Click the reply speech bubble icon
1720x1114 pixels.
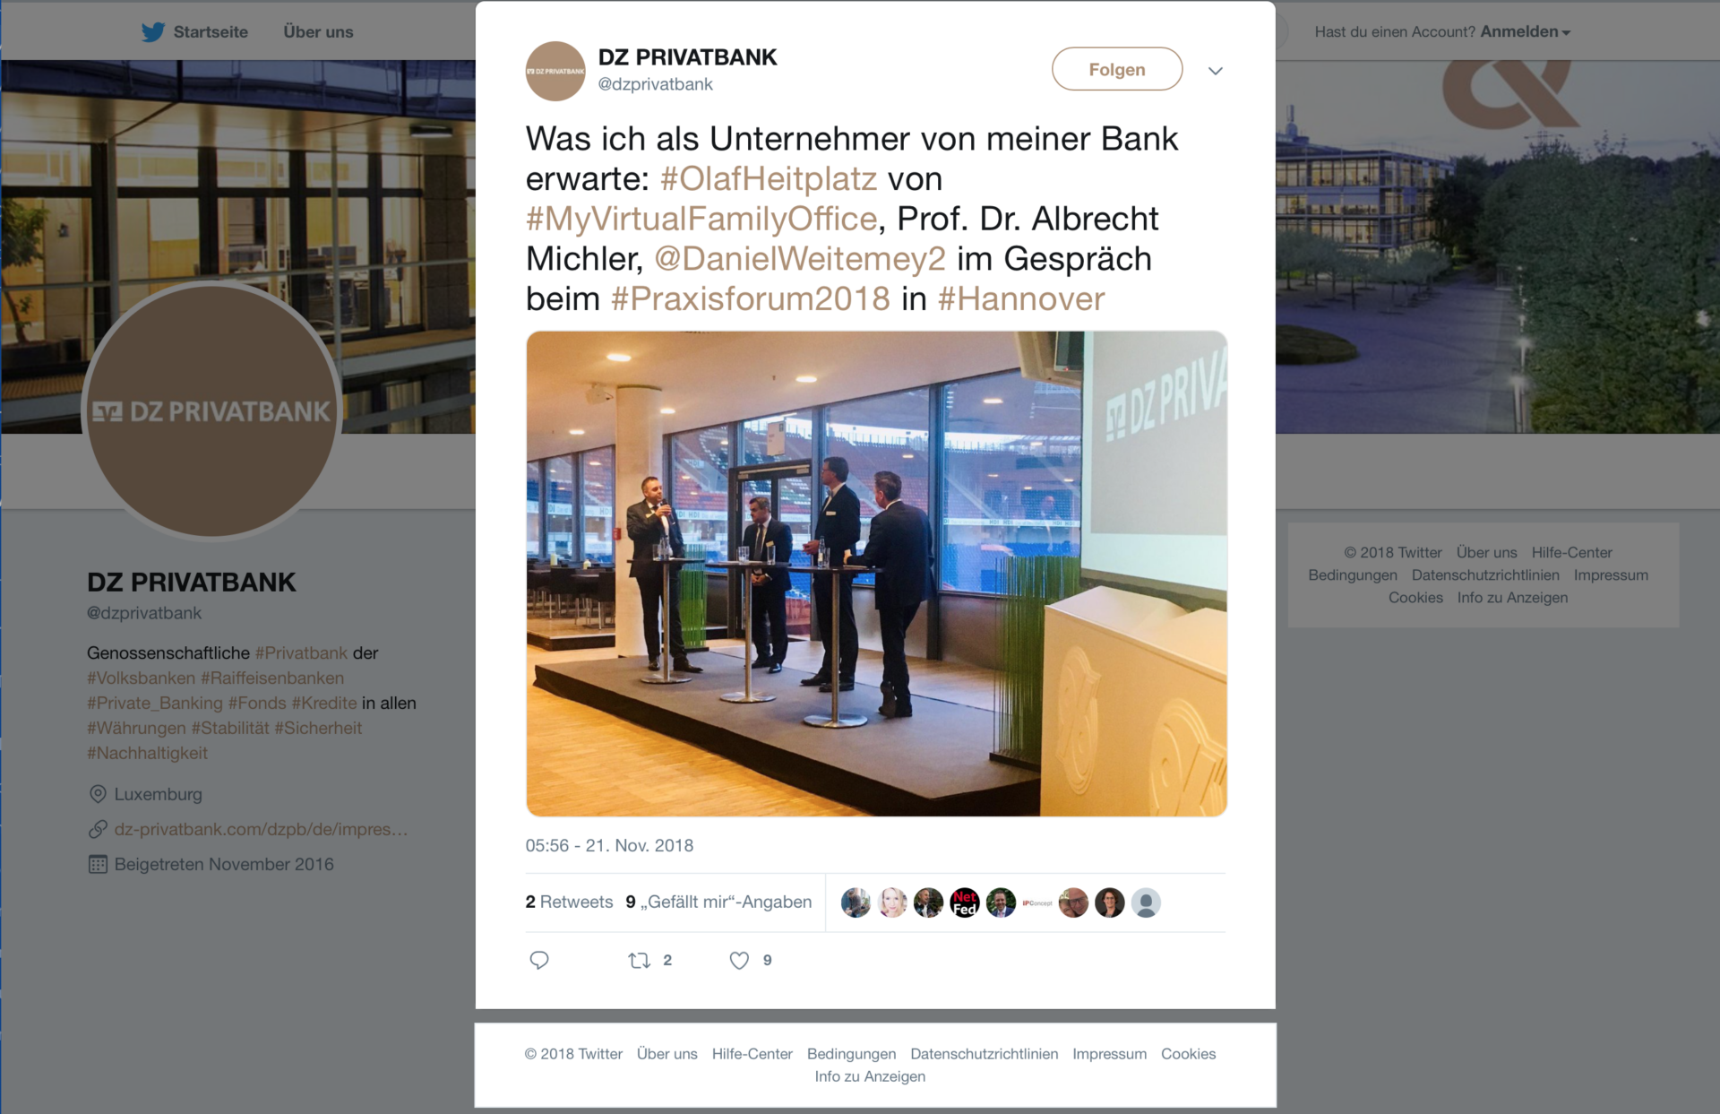[x=539, y=960]
